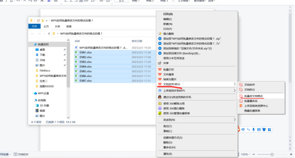Select 使用 360管理右键菜单
Screen dimensions: 295x158
(177, 113)
